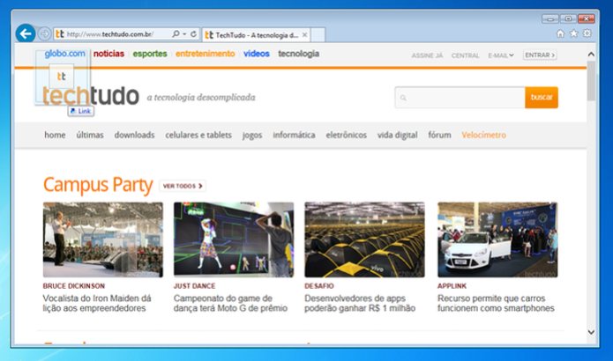The image size is (613, 361).
Task: Open Favorites star icon
Action: [x=573, y=33]
